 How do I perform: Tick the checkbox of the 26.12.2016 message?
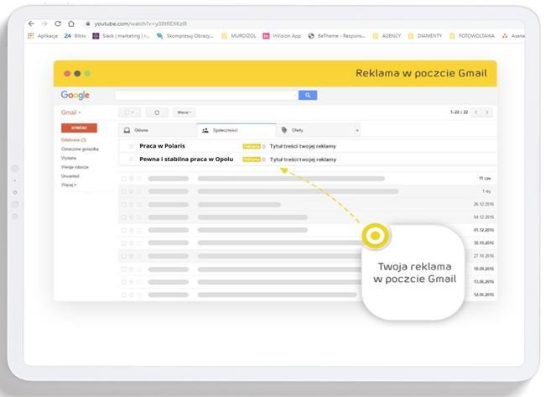(123, 204)
